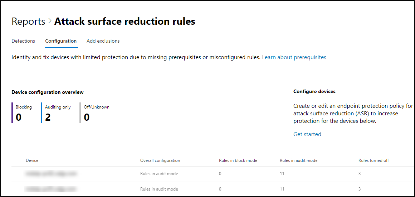
Task: Sort by Rules turned off column
Action: (x=374, y=160)
